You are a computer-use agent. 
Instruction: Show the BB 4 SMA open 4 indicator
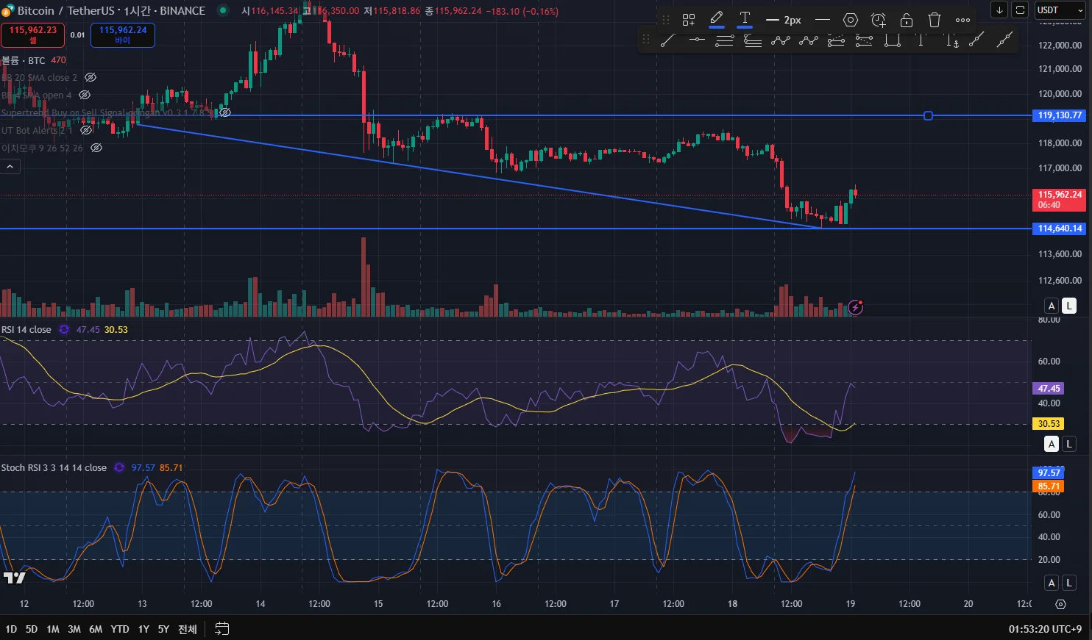[85, 95]
